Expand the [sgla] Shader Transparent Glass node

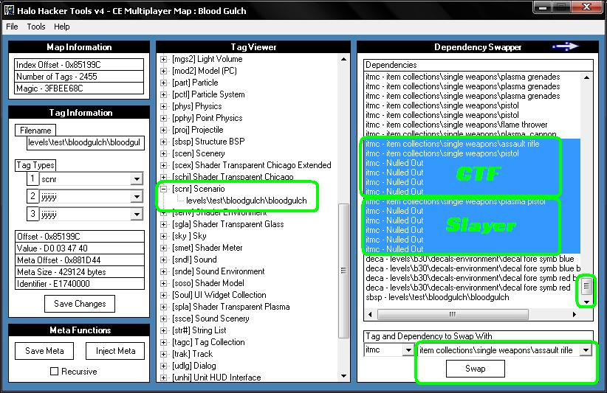(x=164, y=224)
